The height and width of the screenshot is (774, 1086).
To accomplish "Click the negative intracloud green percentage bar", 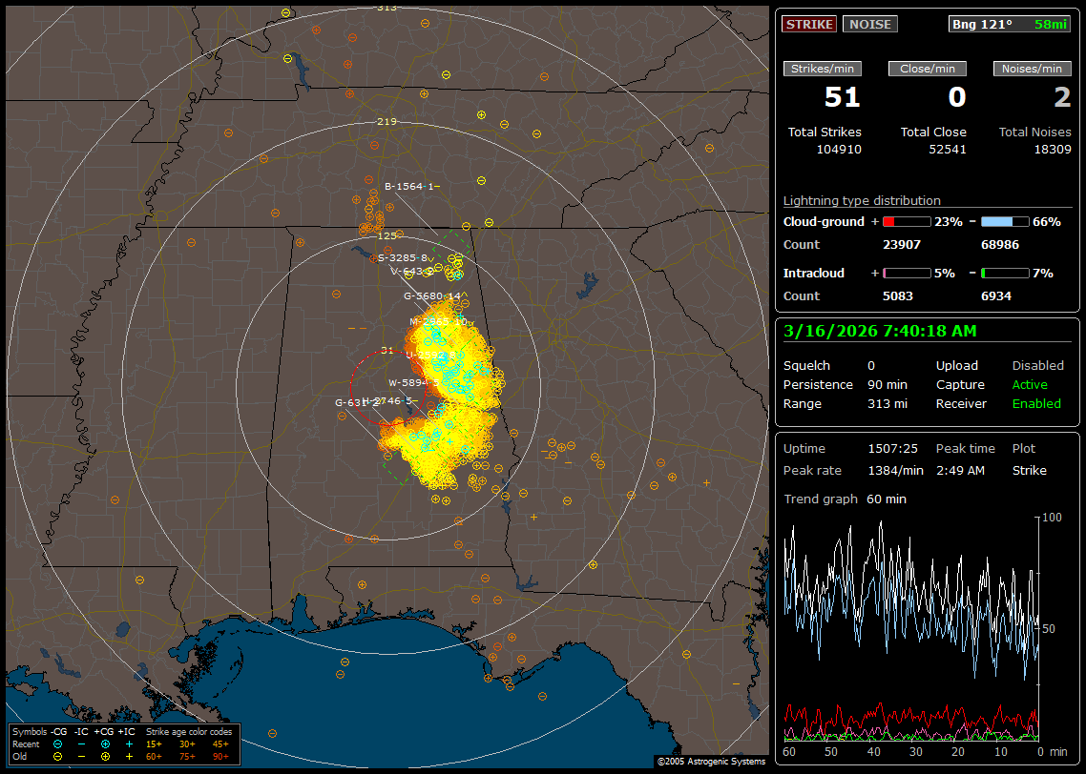I will click(1004, 273).
